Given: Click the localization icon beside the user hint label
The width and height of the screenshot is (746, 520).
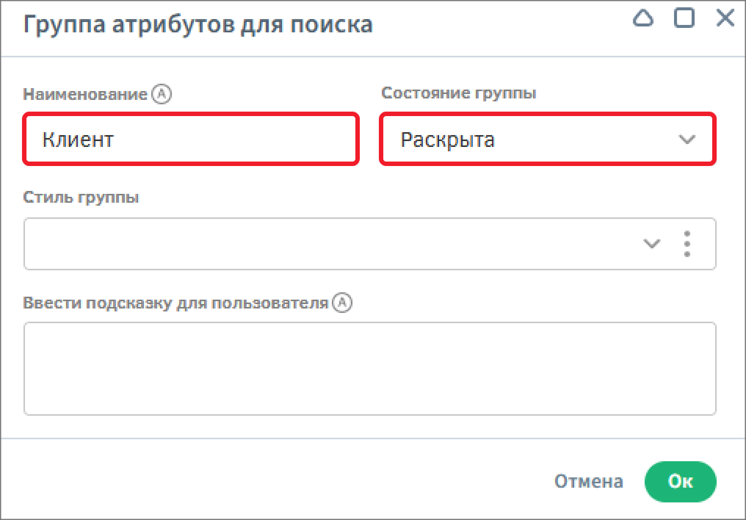Looking at the screenshot, I should point(342,303).
